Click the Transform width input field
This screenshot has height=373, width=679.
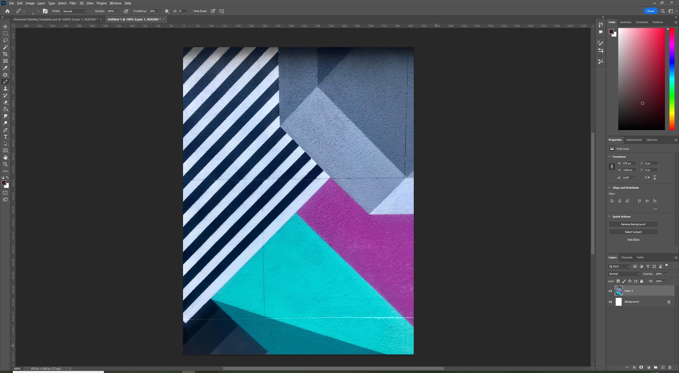[629, 163]
